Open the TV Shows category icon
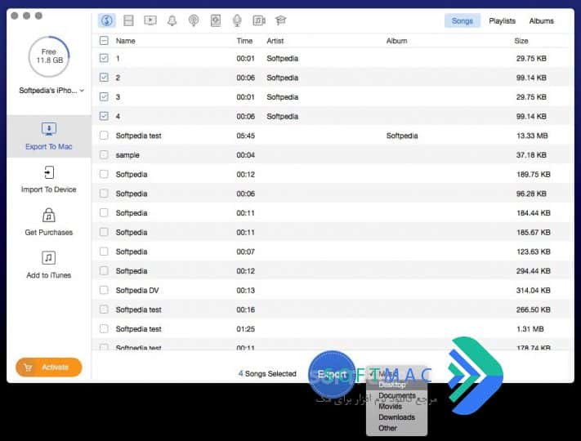581x441 pixels. pos(150,20)
